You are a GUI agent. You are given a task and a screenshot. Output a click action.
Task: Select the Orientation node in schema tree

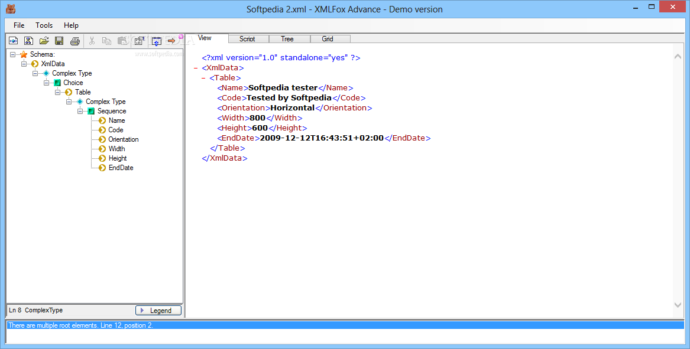[x=123, y=139]
